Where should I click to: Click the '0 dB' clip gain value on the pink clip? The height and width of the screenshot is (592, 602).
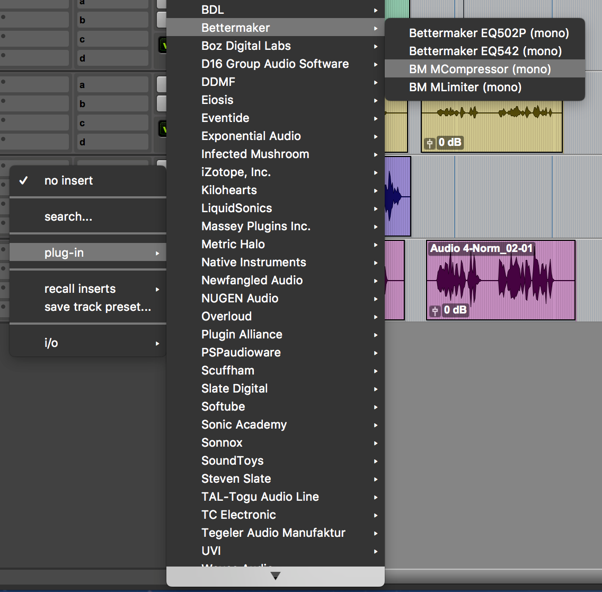point(455,310)
